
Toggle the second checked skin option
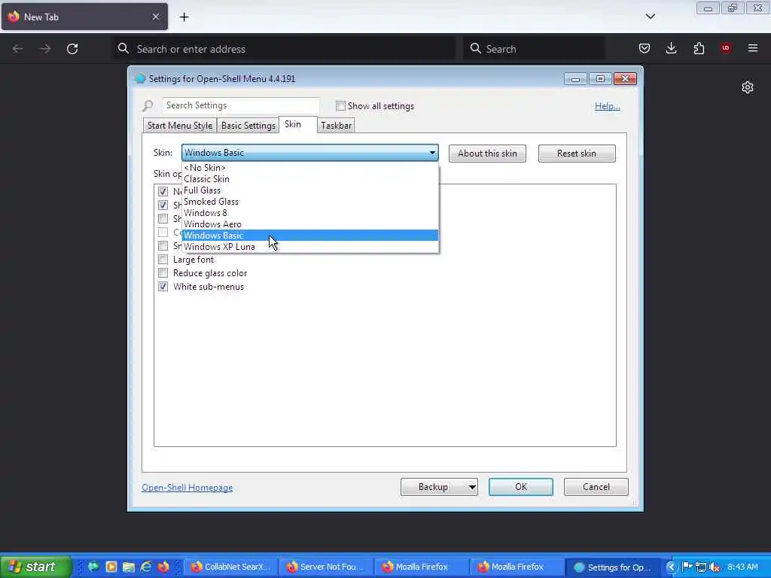[x=163, y=205]
